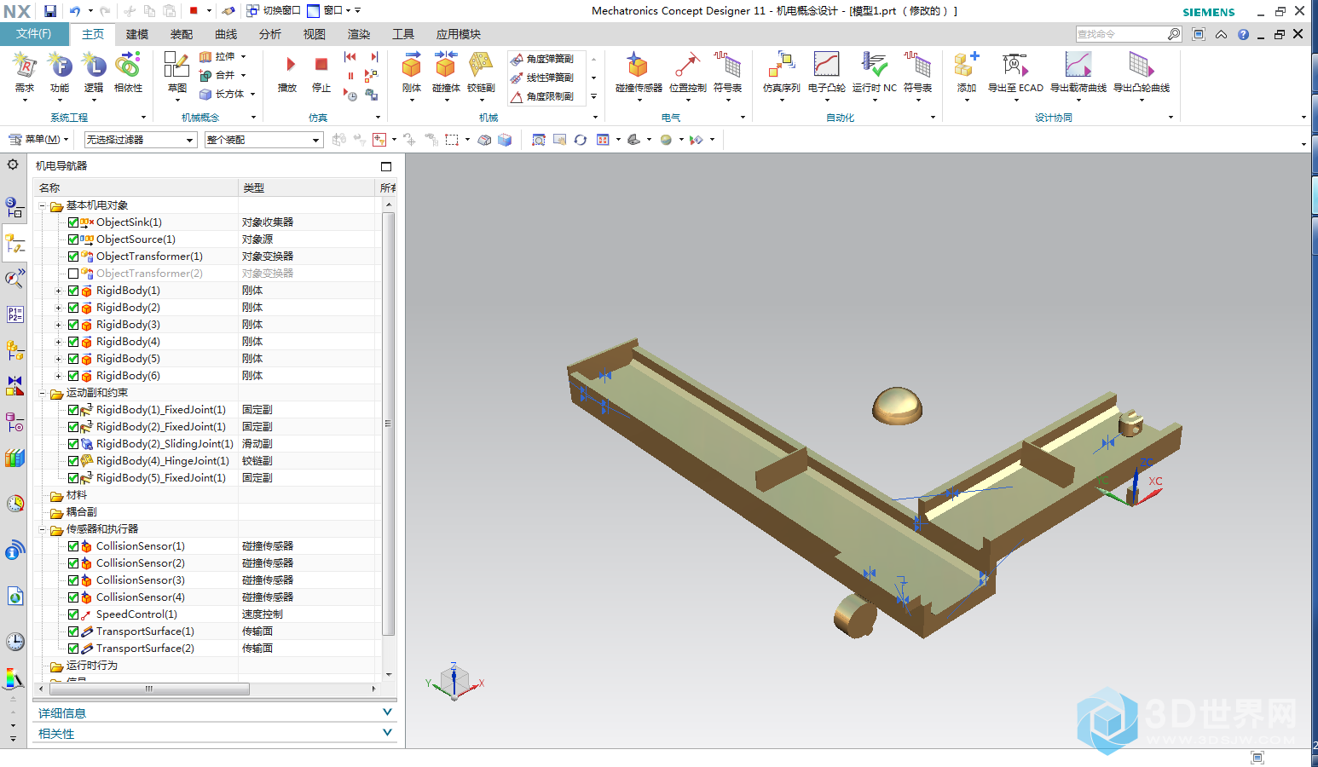The width and height of the screenshot is (1318, 767).
Task: Uncheck the ObjectTransformer(1) checkbox
Action: [73, 257]
